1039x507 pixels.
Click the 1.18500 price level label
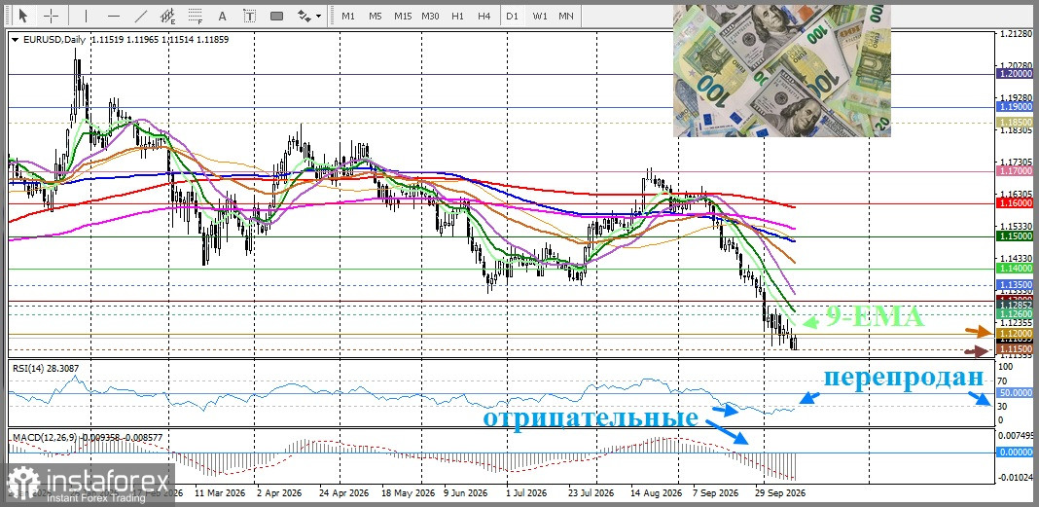[1015, 124]
